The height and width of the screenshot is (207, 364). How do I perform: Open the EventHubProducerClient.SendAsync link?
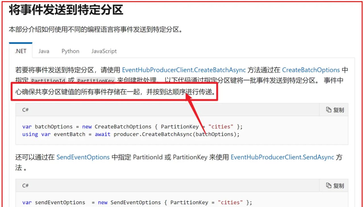tap(282, 157)
